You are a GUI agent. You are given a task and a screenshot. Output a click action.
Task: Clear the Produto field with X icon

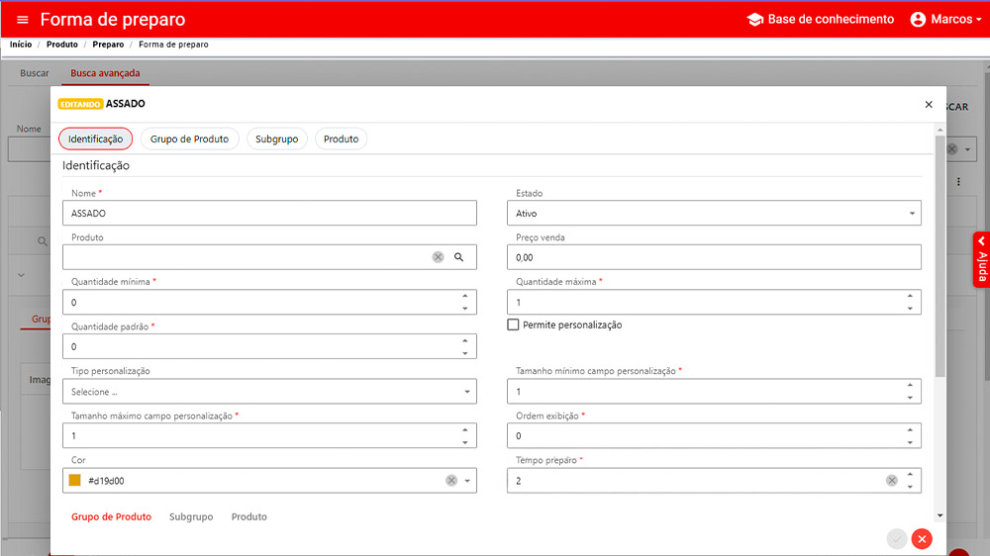[438, 257]
